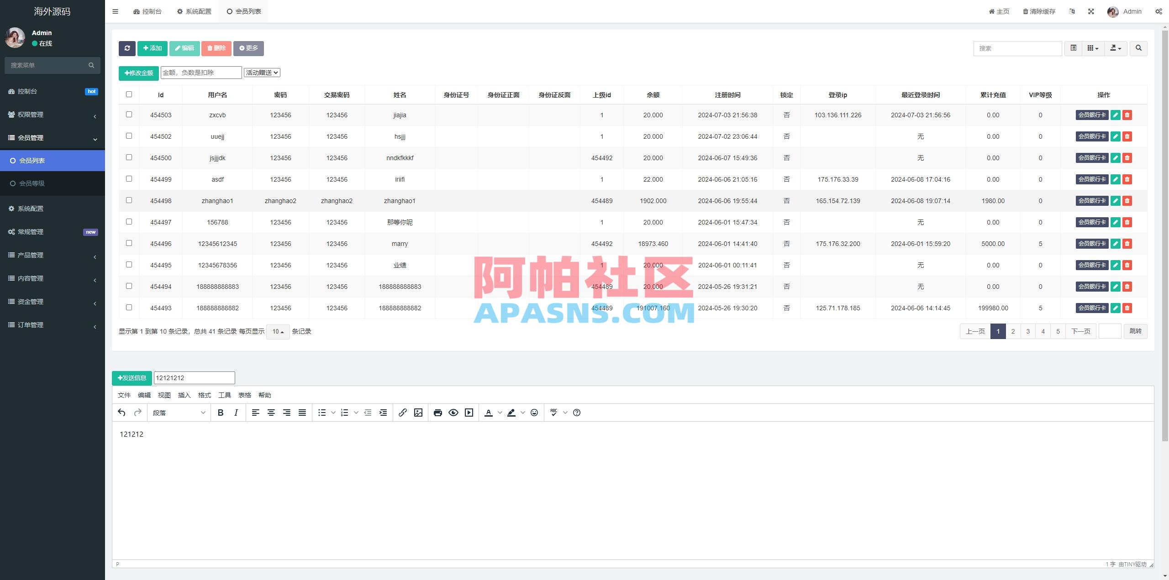
Task: Open the paragraph style dropdown in the editor
Action: (x=179, y=413)
